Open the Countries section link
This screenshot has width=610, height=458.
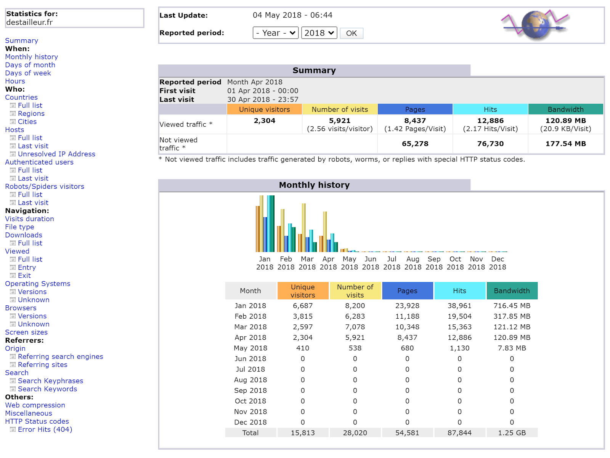point(21,97)
